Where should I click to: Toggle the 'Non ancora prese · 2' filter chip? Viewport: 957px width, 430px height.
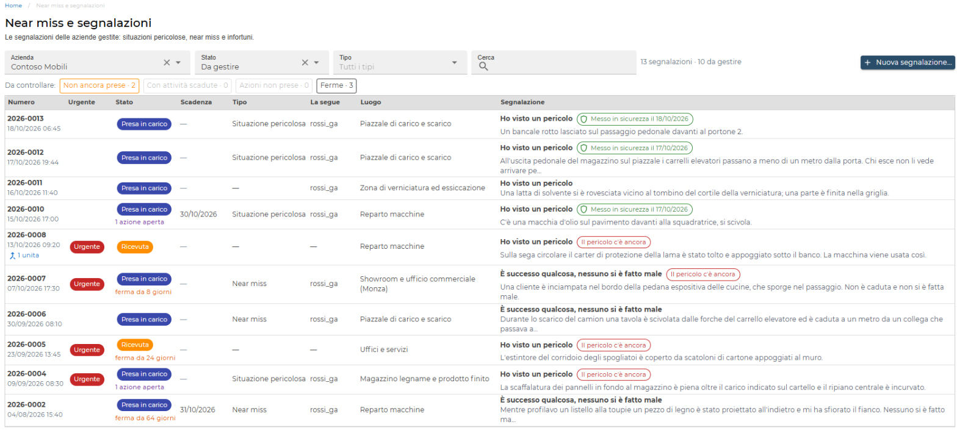[x=99, y=85]
